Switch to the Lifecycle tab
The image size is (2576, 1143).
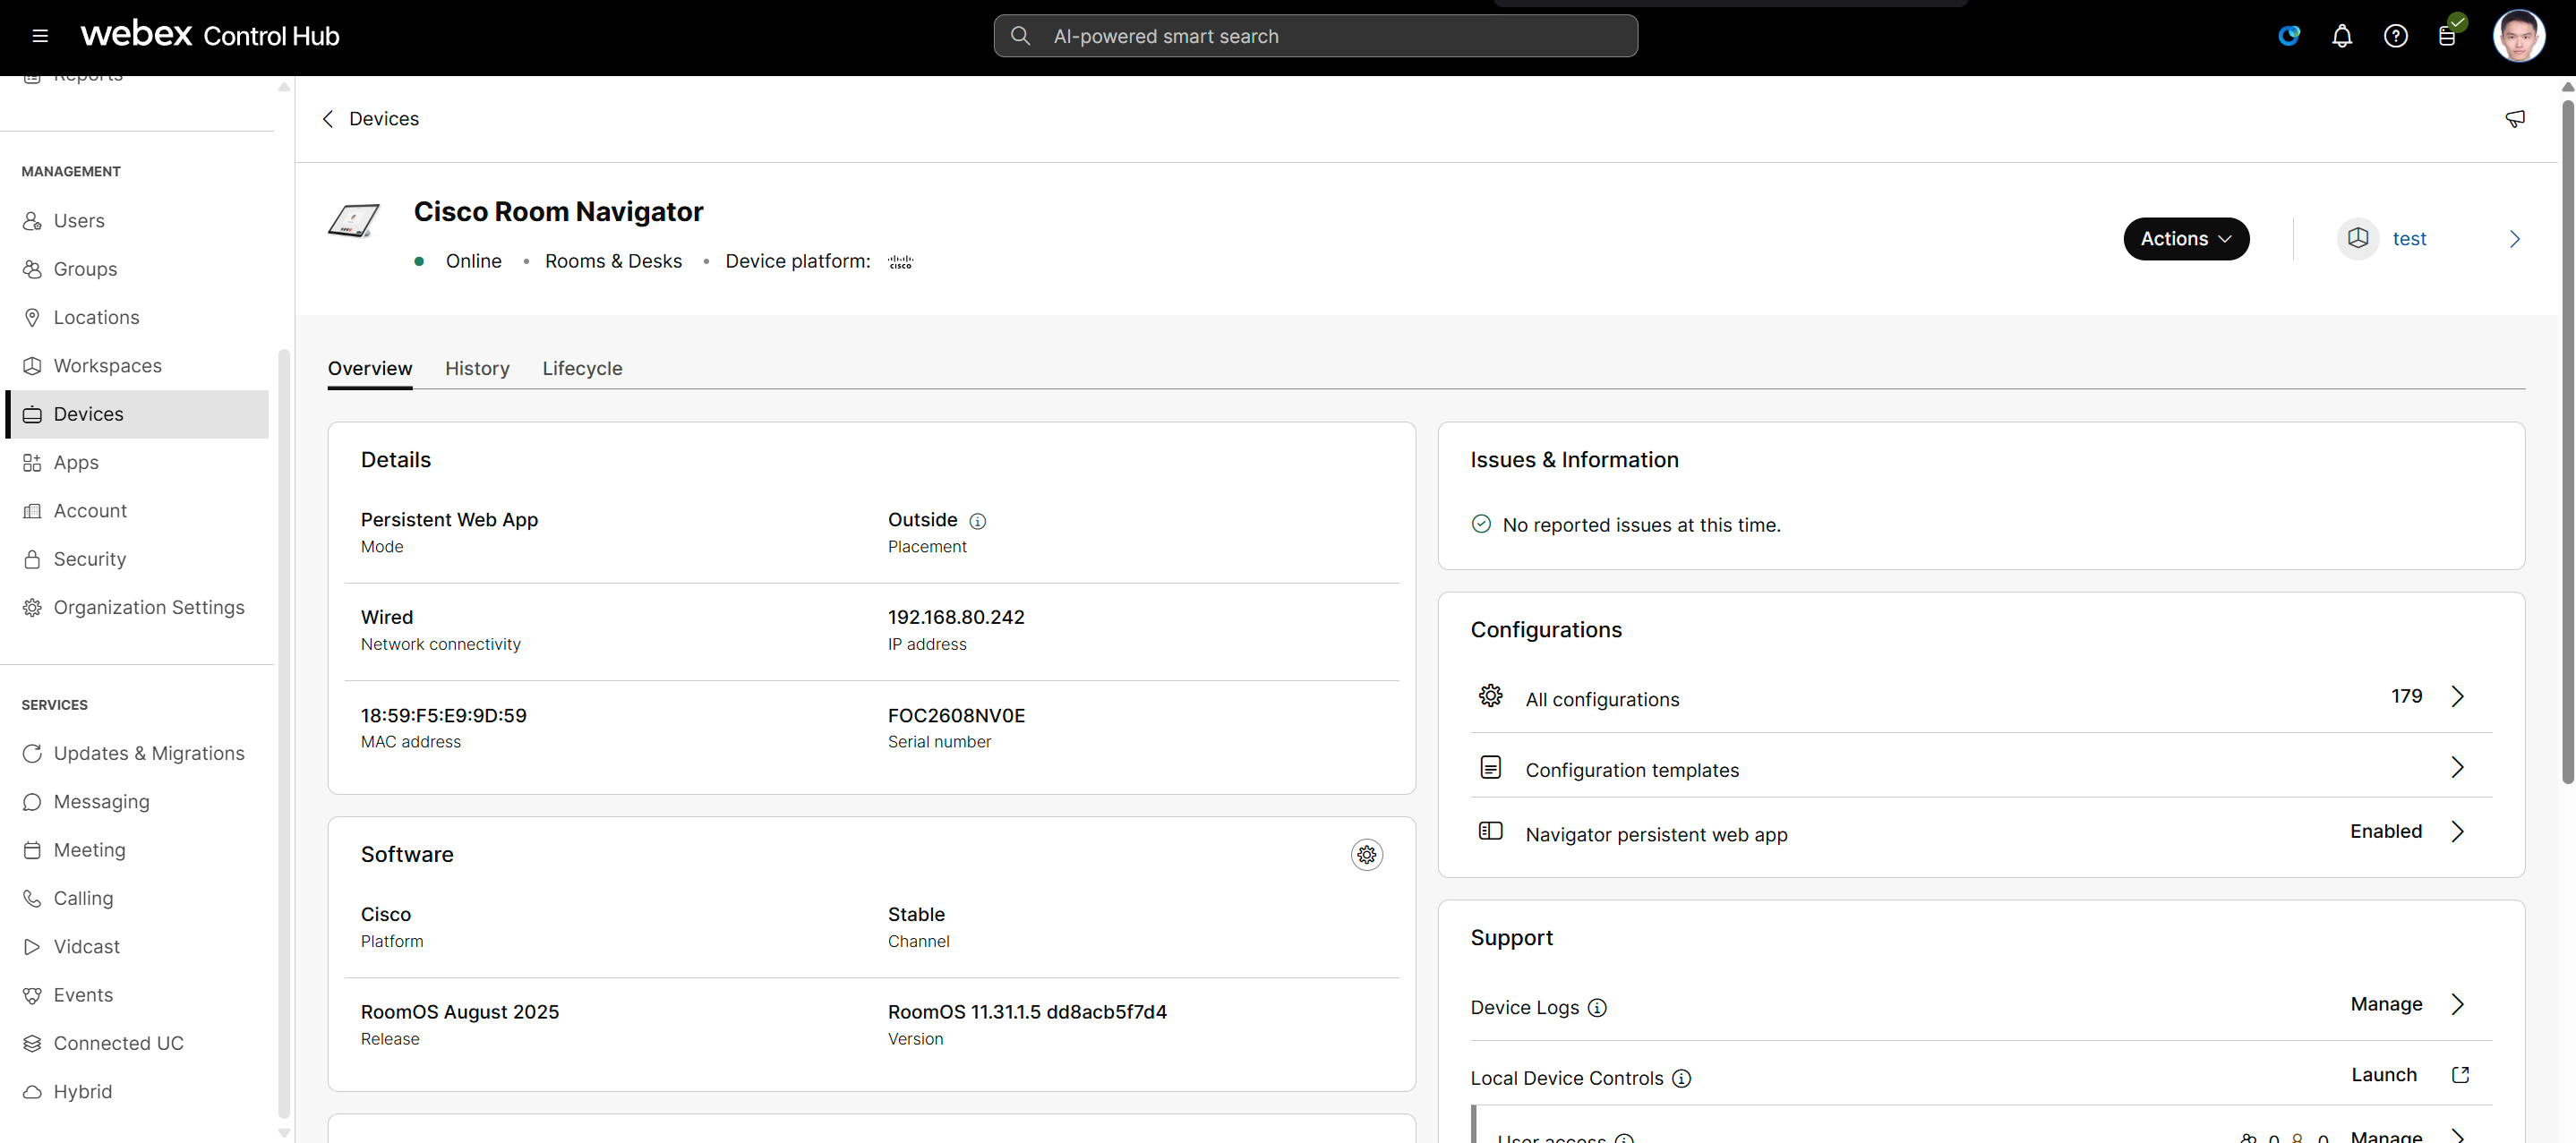pos(582,369)
